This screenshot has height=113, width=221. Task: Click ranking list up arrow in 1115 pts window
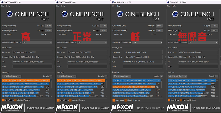(217, 80)
